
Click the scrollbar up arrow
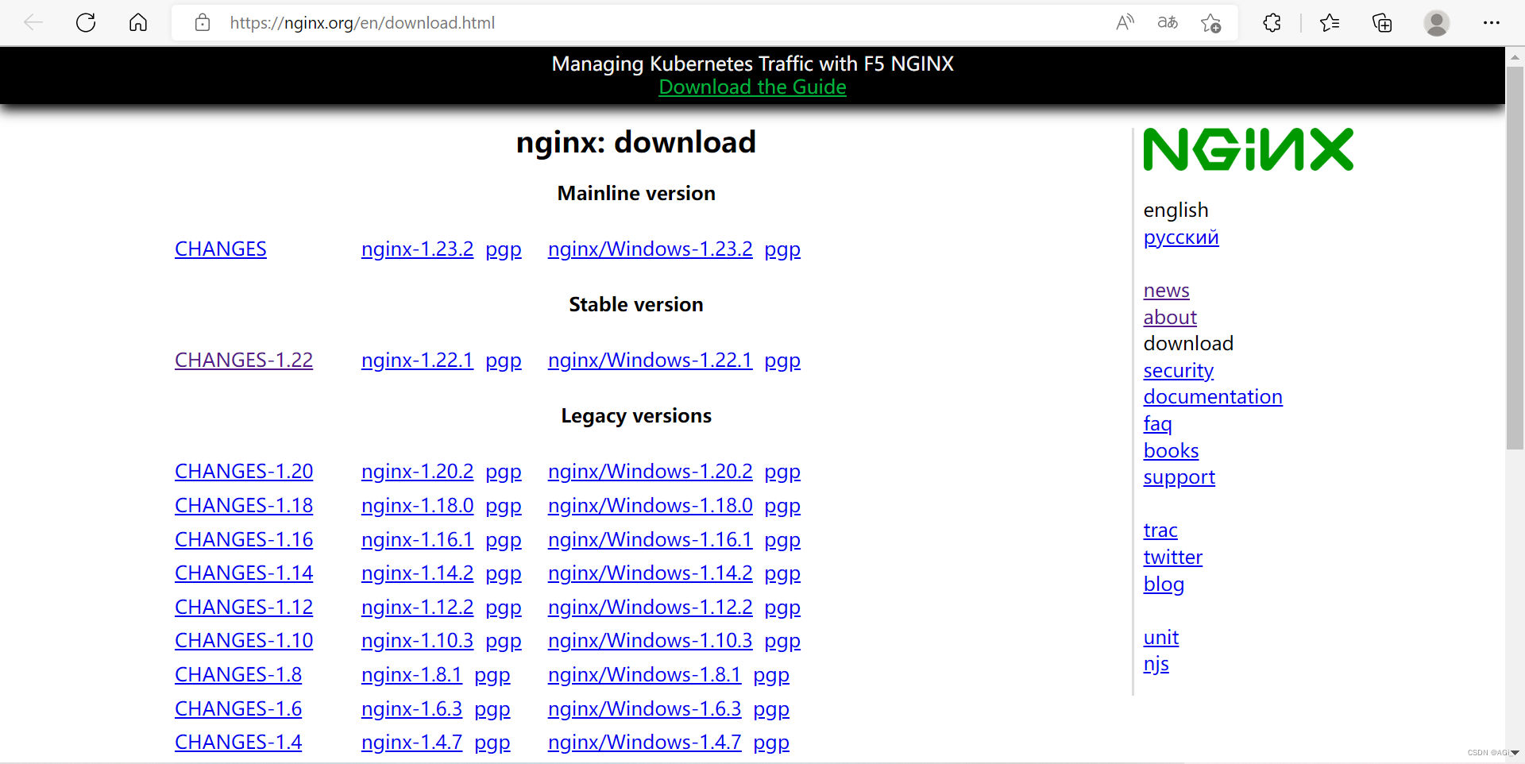(x=1515, y=56)
